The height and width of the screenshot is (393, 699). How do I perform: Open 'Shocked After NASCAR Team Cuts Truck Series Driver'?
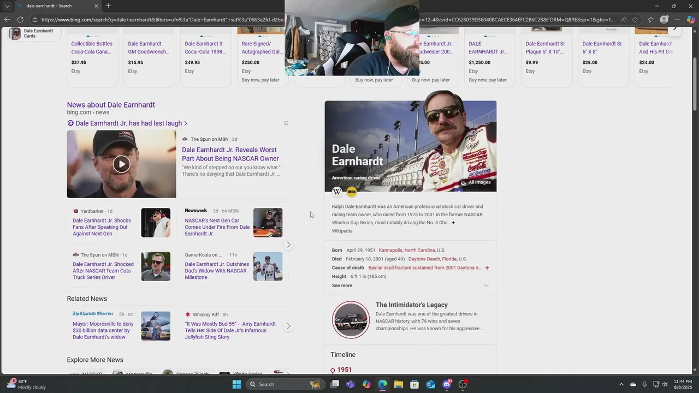tap(103, 271)
